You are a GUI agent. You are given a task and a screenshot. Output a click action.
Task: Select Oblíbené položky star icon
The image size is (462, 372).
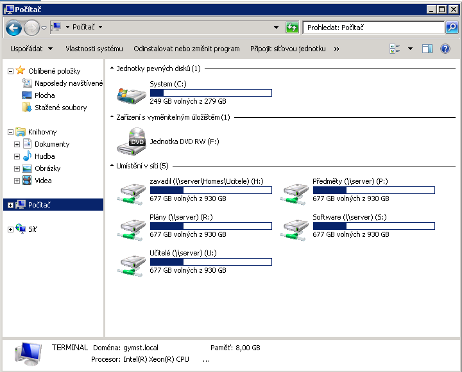[x=21, y=70]
